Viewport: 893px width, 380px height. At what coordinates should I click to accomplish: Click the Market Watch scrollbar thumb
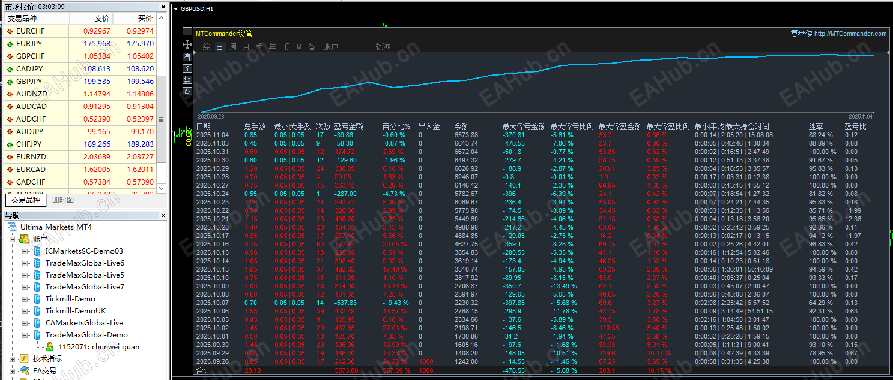[161, 118]
